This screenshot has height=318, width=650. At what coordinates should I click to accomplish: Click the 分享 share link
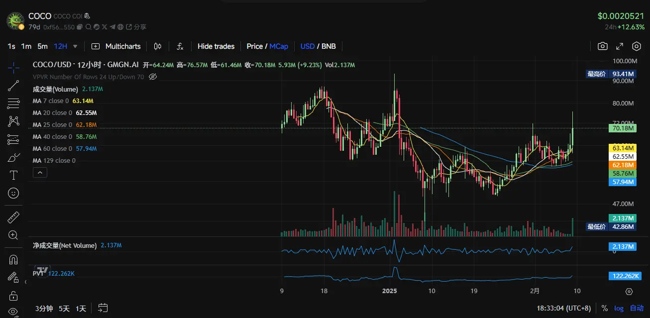pos(140,27)
